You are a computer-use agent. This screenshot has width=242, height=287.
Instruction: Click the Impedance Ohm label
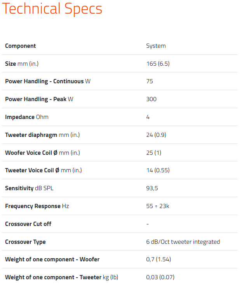(27, 117)
